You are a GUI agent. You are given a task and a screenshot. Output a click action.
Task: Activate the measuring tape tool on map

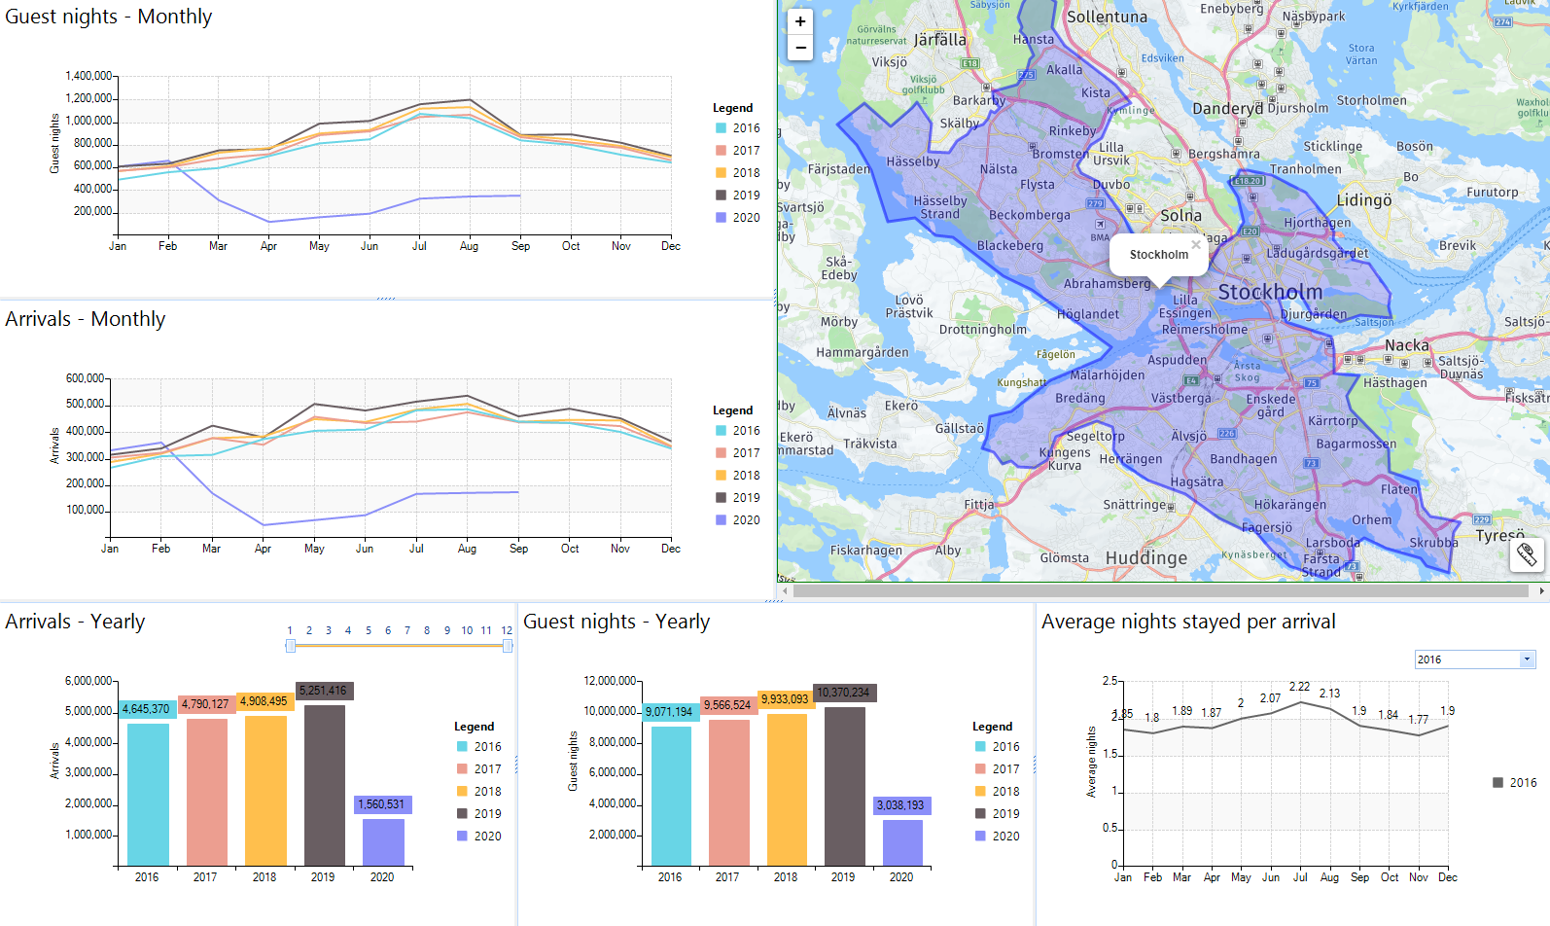click(x=1527, y=554)
